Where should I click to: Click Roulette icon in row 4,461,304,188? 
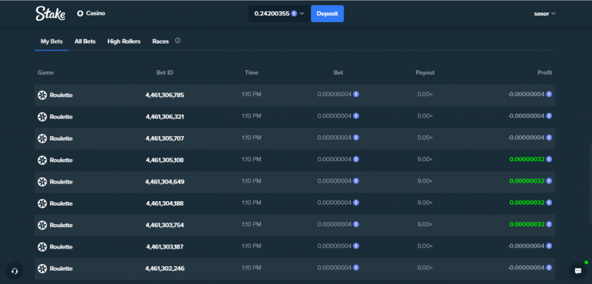42,203
